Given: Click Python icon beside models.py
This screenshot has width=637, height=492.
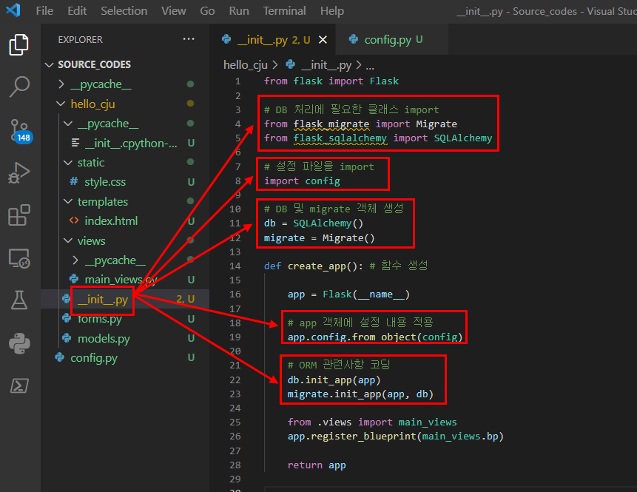Looking at the screenshot, I should [67, 337].
